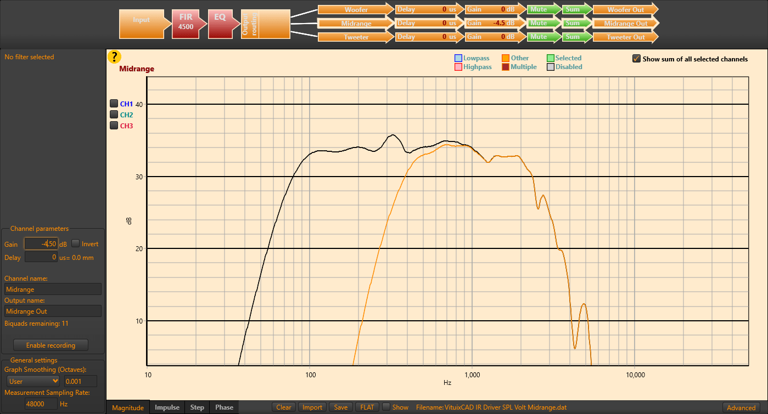Click the Lowpass blue legend swatch
Image resolution: width=768 pixels, height=414 pixels.
(458, 58)
